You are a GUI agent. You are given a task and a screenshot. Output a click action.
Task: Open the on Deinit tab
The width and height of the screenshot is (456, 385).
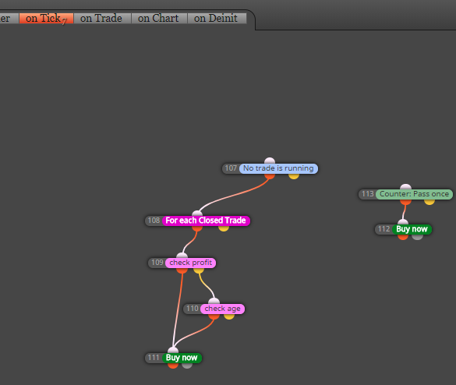click(x=216, y=19)
